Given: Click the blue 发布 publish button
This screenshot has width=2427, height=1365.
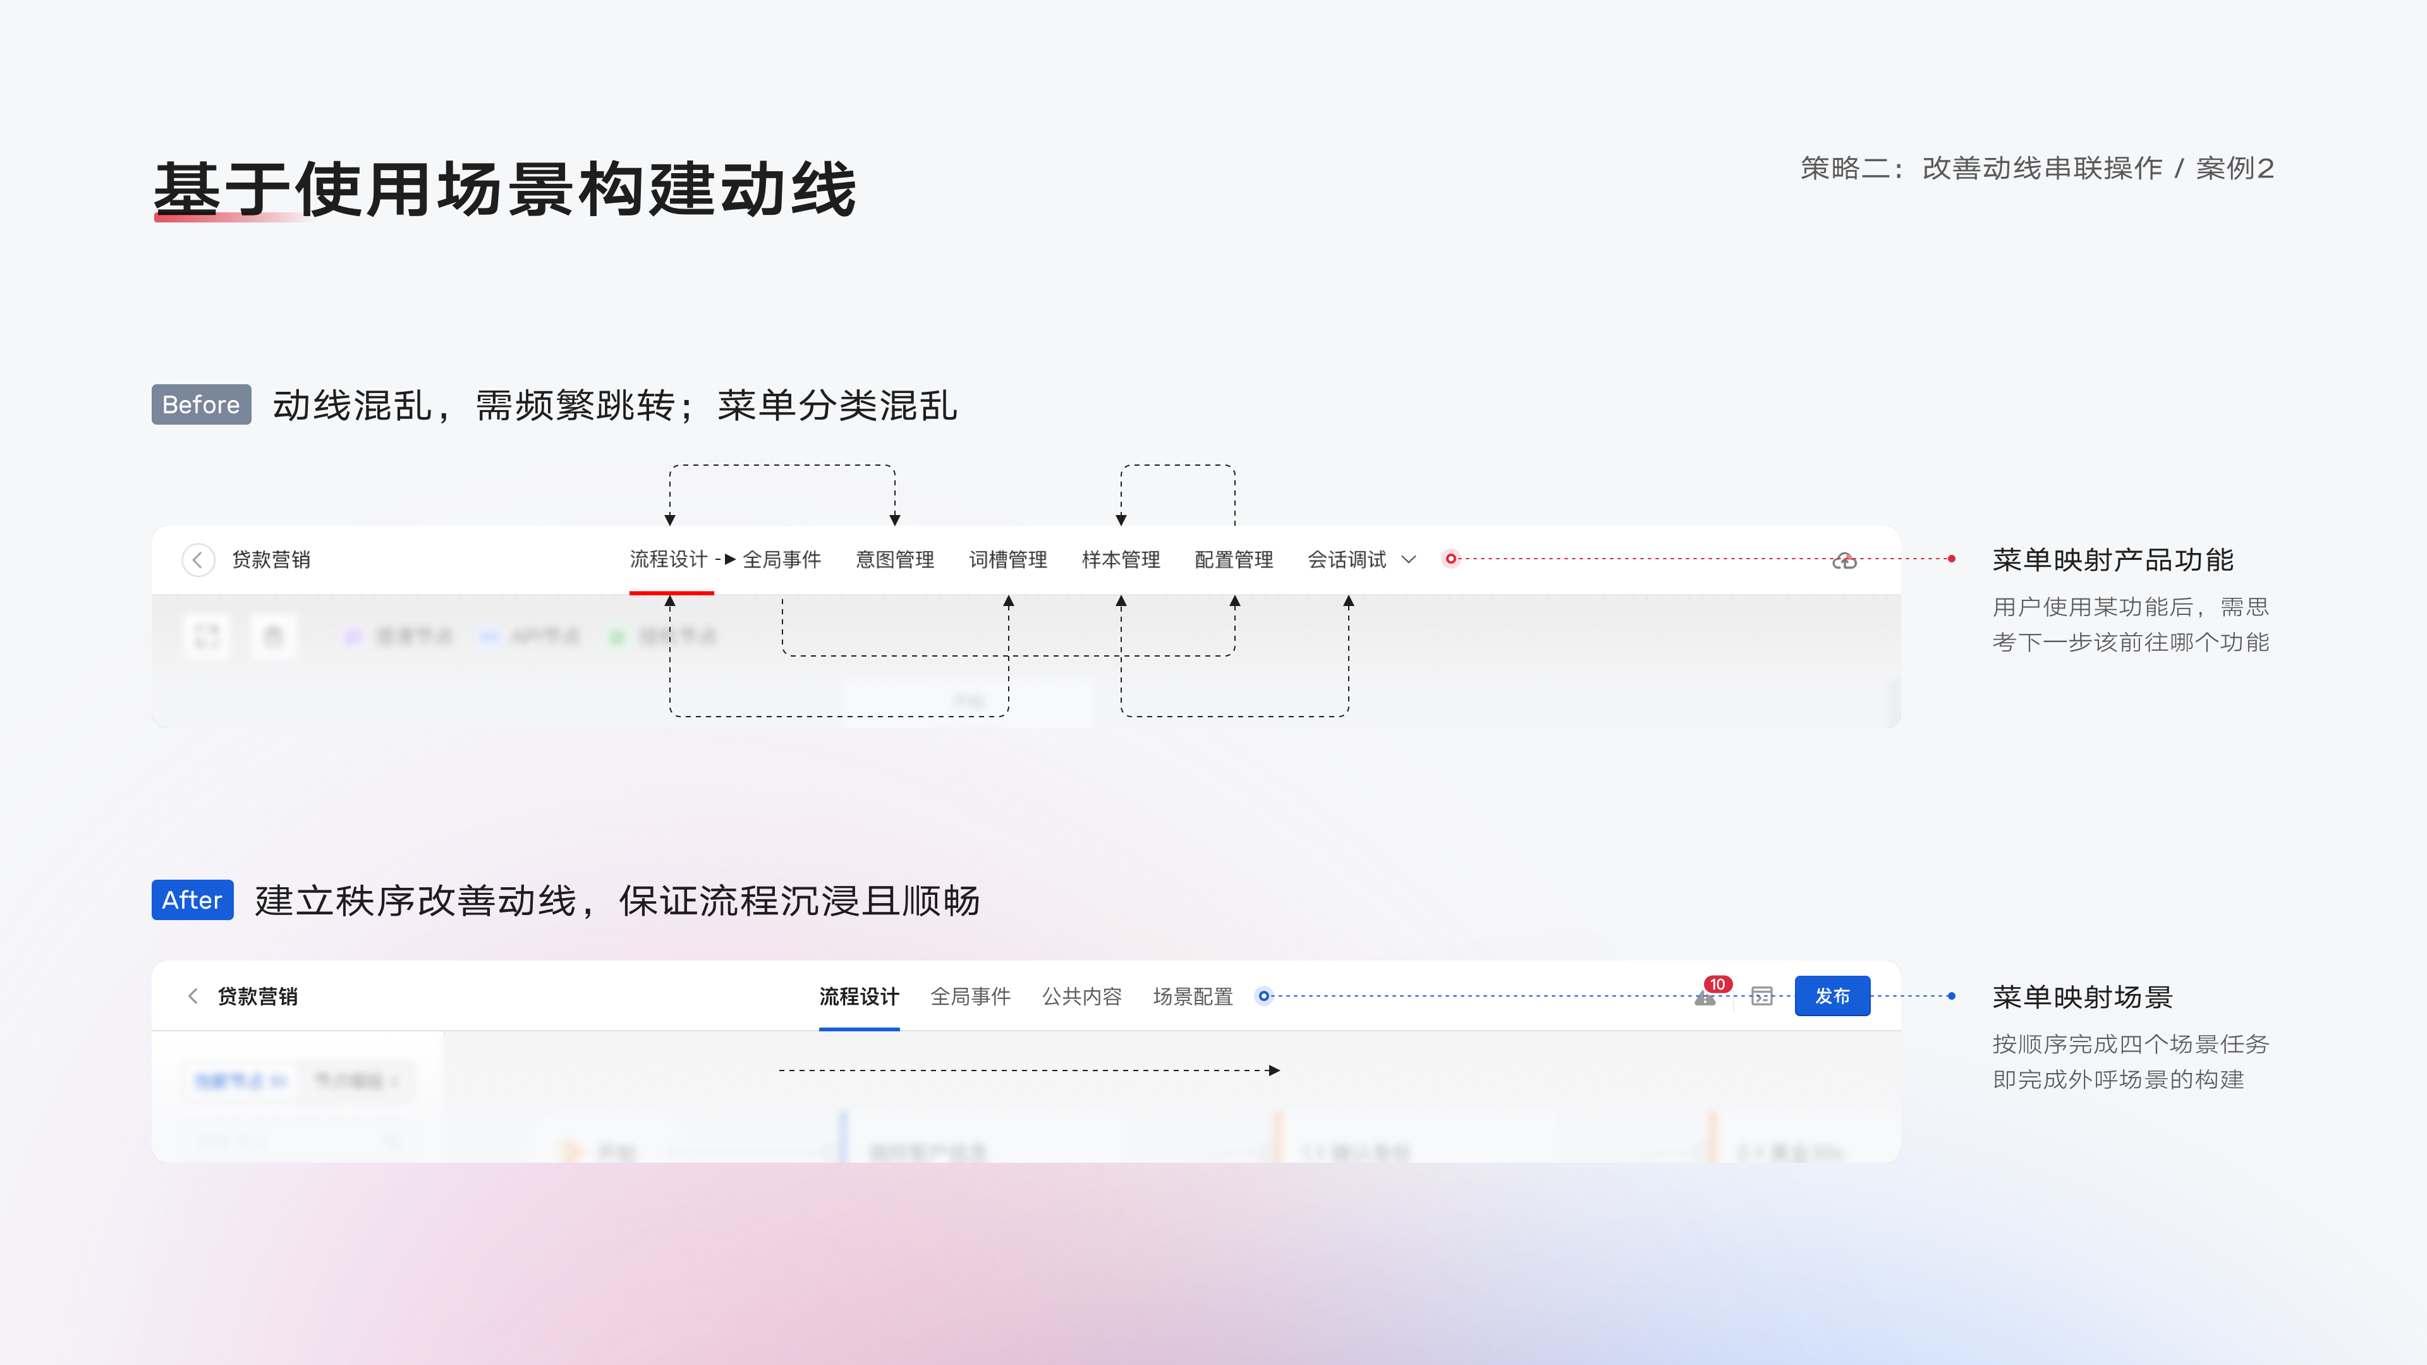Looking at the screenshot, I should pos(1832,996).
